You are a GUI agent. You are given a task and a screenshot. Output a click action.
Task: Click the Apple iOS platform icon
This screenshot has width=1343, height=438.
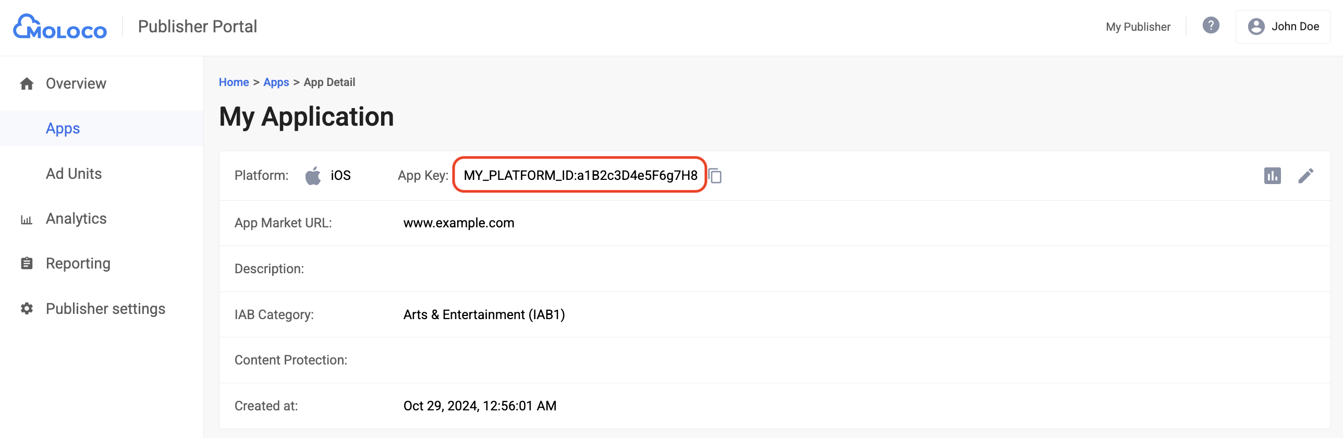point(313,176)
